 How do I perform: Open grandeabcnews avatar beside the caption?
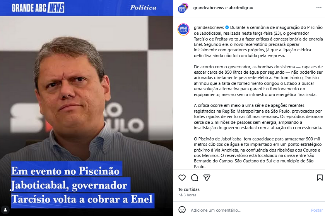click(183, 30)
